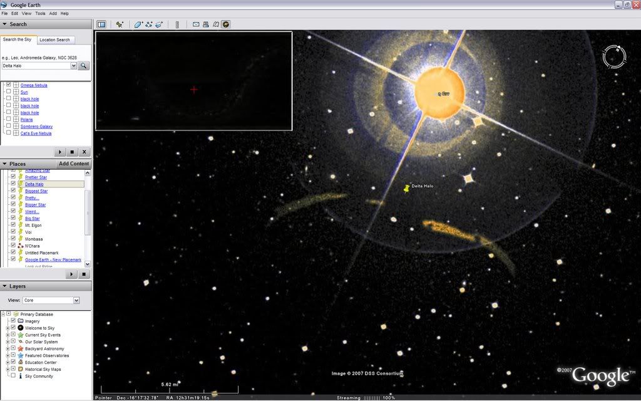This screenshot has width=641, height=401.
Task: Click the Add Content button
Action: (74, 164)
